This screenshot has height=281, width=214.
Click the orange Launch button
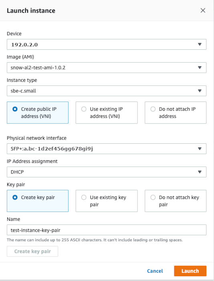pyautogui.click(x=190, y=271)
